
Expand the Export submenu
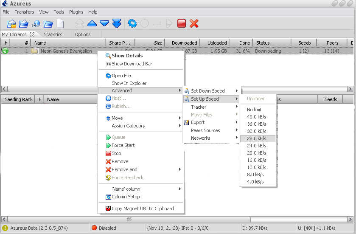[211, 122]
